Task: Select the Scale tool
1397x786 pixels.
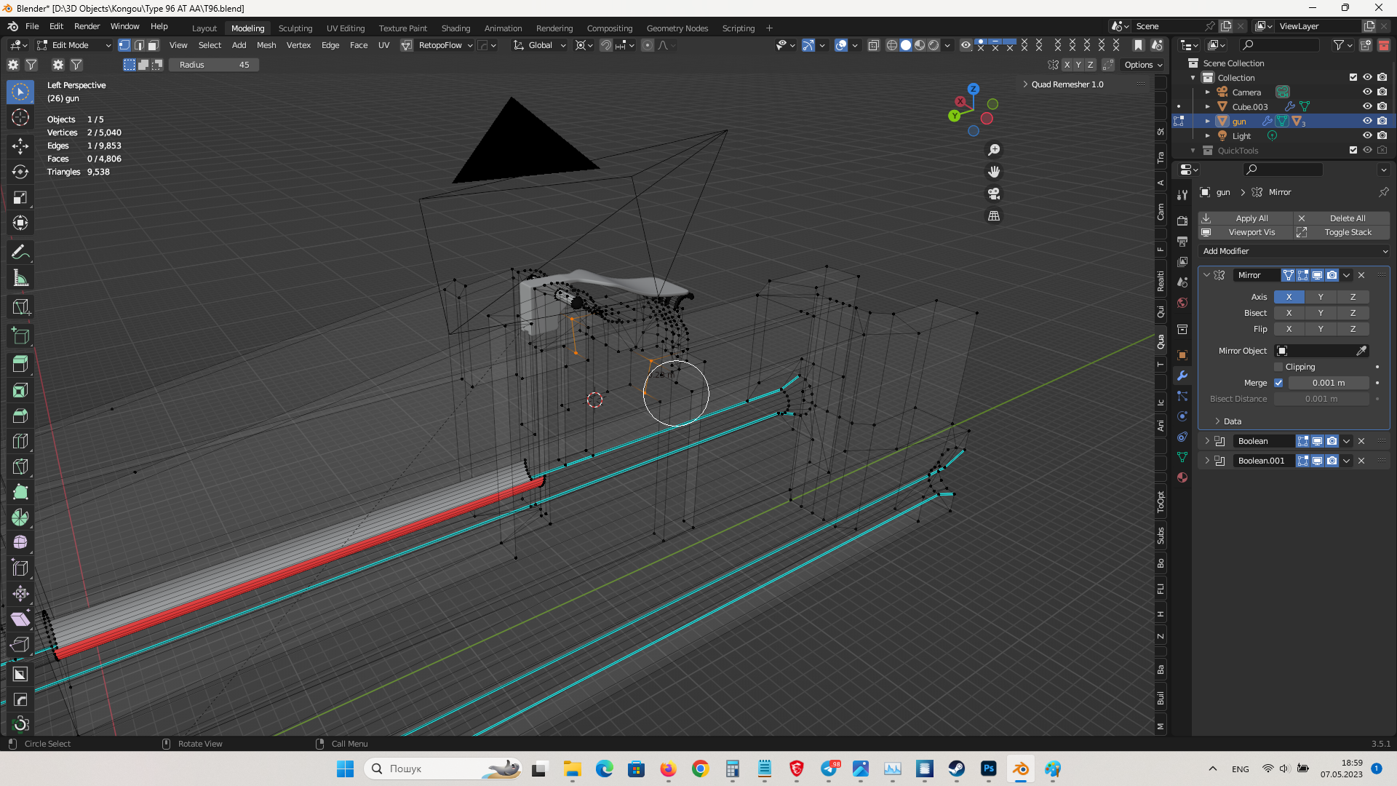Action: [20, 197]
